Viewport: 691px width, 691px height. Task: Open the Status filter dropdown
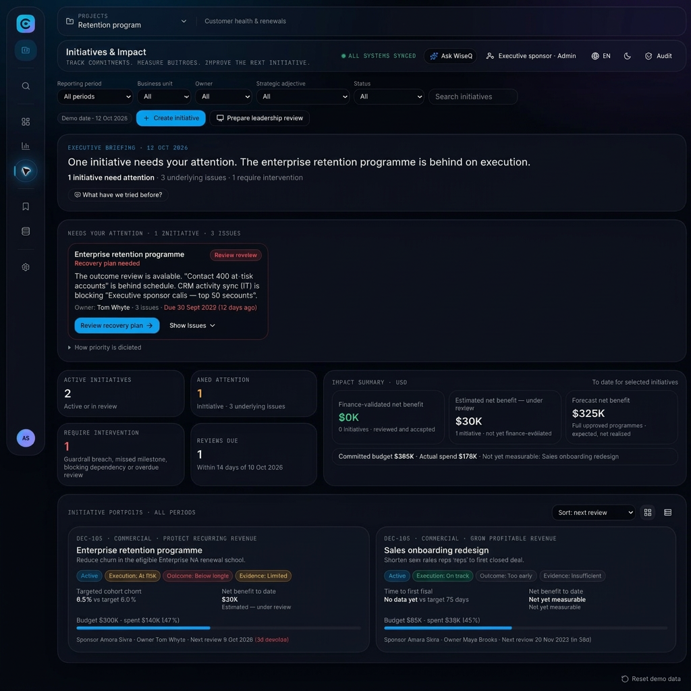click(x=389, y=96)
